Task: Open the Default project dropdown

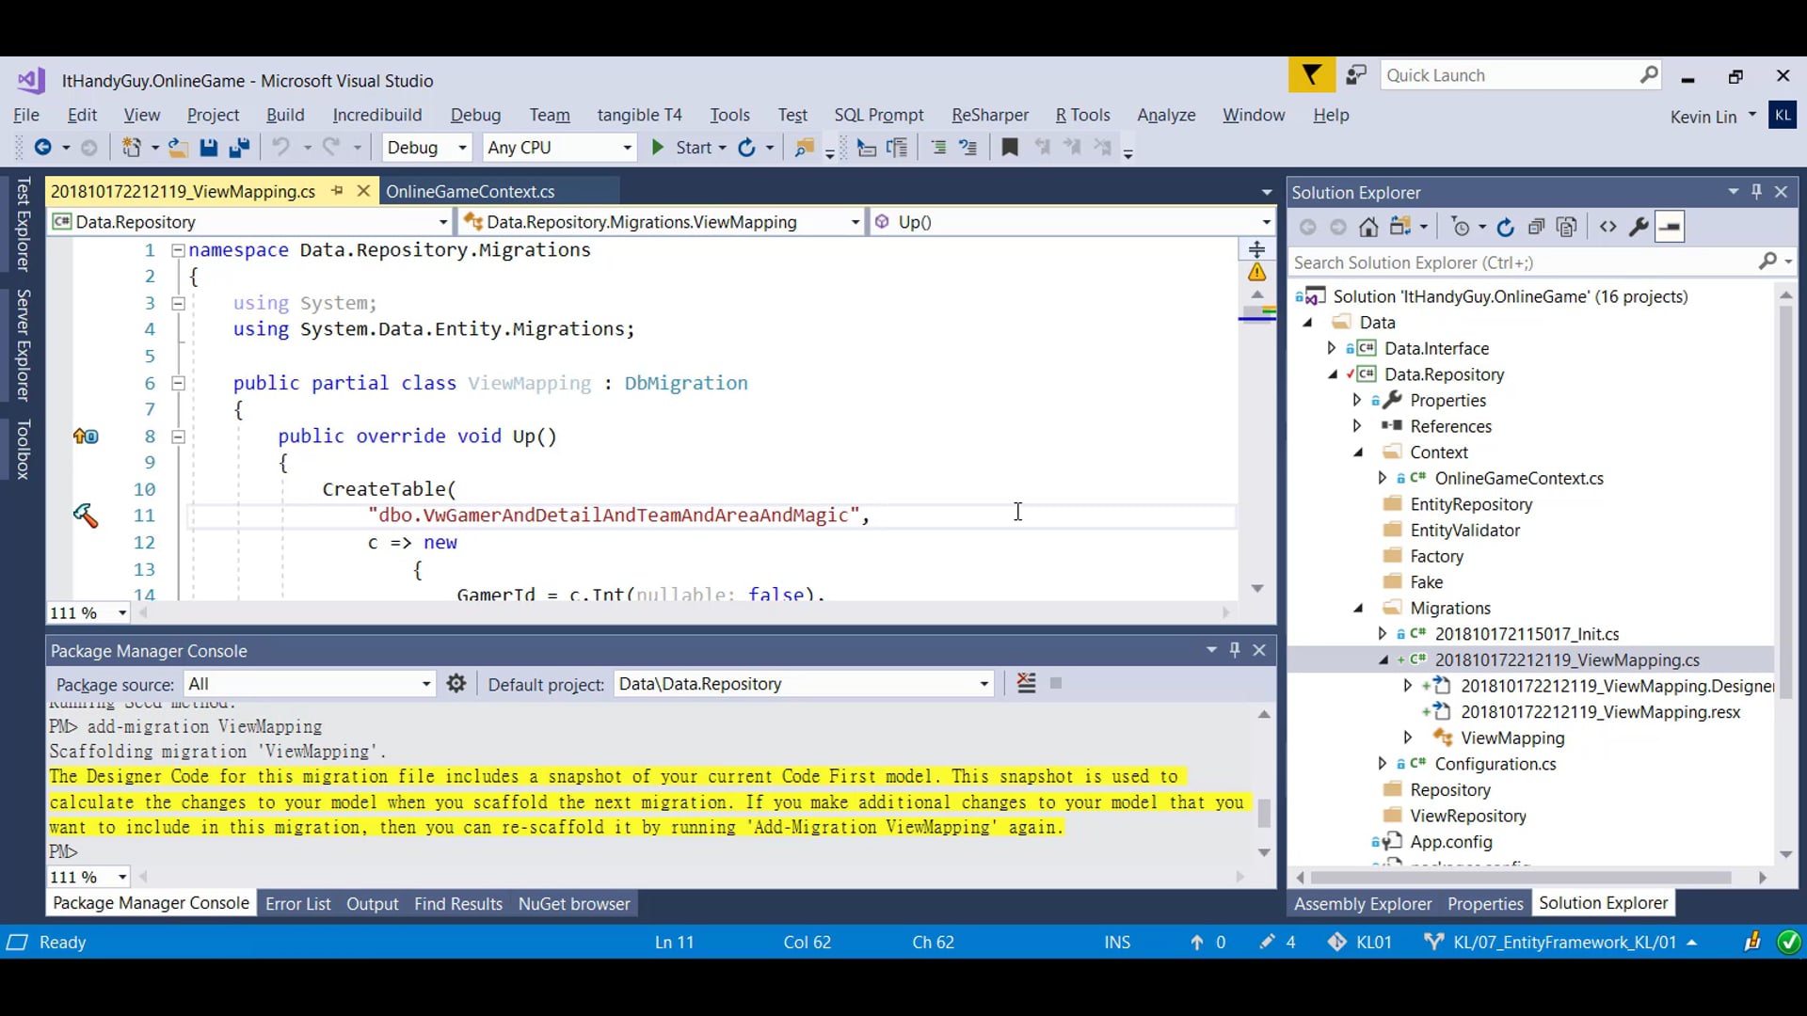Action: [983, 684]
